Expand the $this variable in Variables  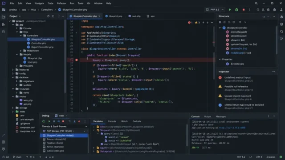coord(94,127)
